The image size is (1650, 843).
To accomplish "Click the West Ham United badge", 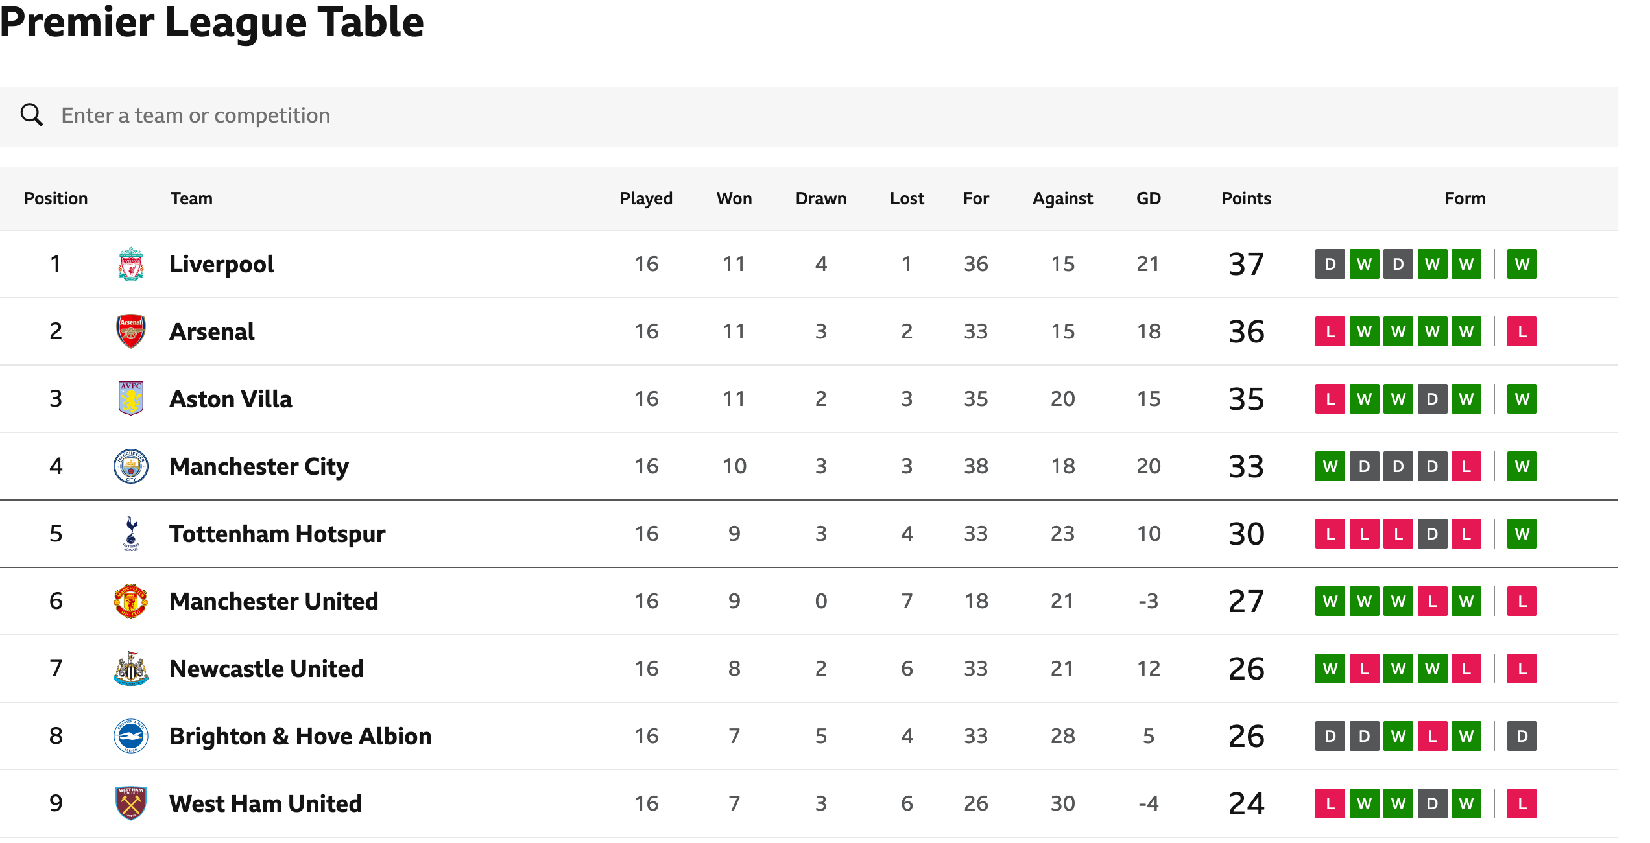I will point(131,803).
